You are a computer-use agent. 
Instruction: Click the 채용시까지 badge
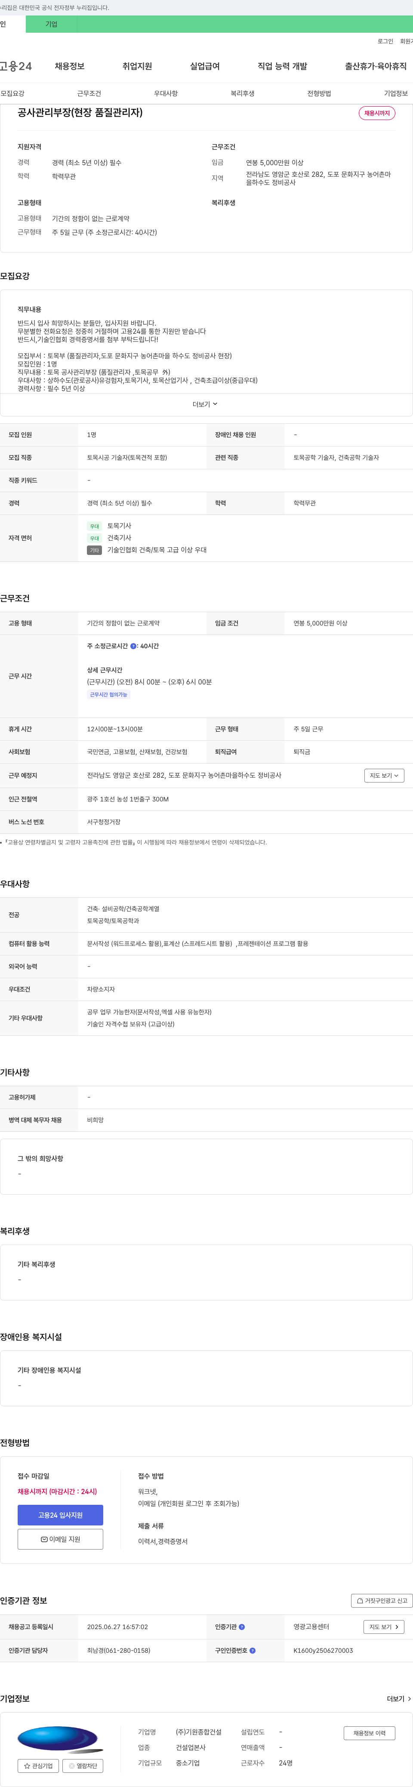click(x=377, y=113)
